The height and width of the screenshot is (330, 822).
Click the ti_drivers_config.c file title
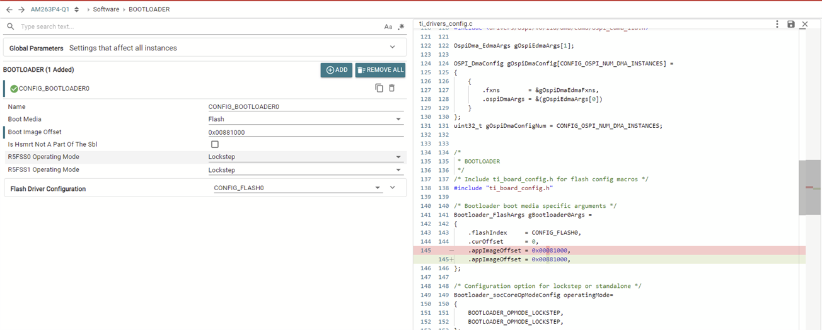(x=444, y=23)
